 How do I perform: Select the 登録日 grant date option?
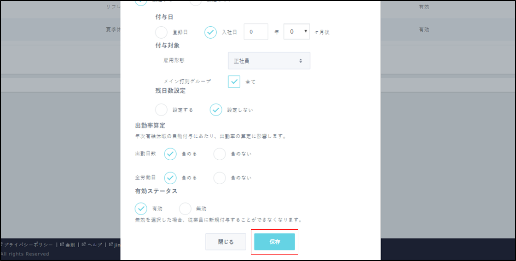(162, 32)
